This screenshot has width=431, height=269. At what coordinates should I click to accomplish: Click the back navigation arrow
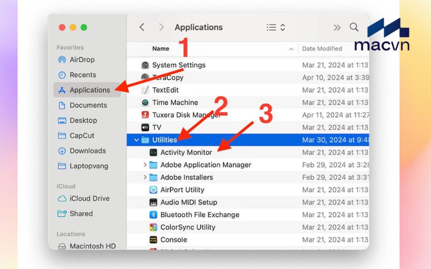(x=142, y=27)
